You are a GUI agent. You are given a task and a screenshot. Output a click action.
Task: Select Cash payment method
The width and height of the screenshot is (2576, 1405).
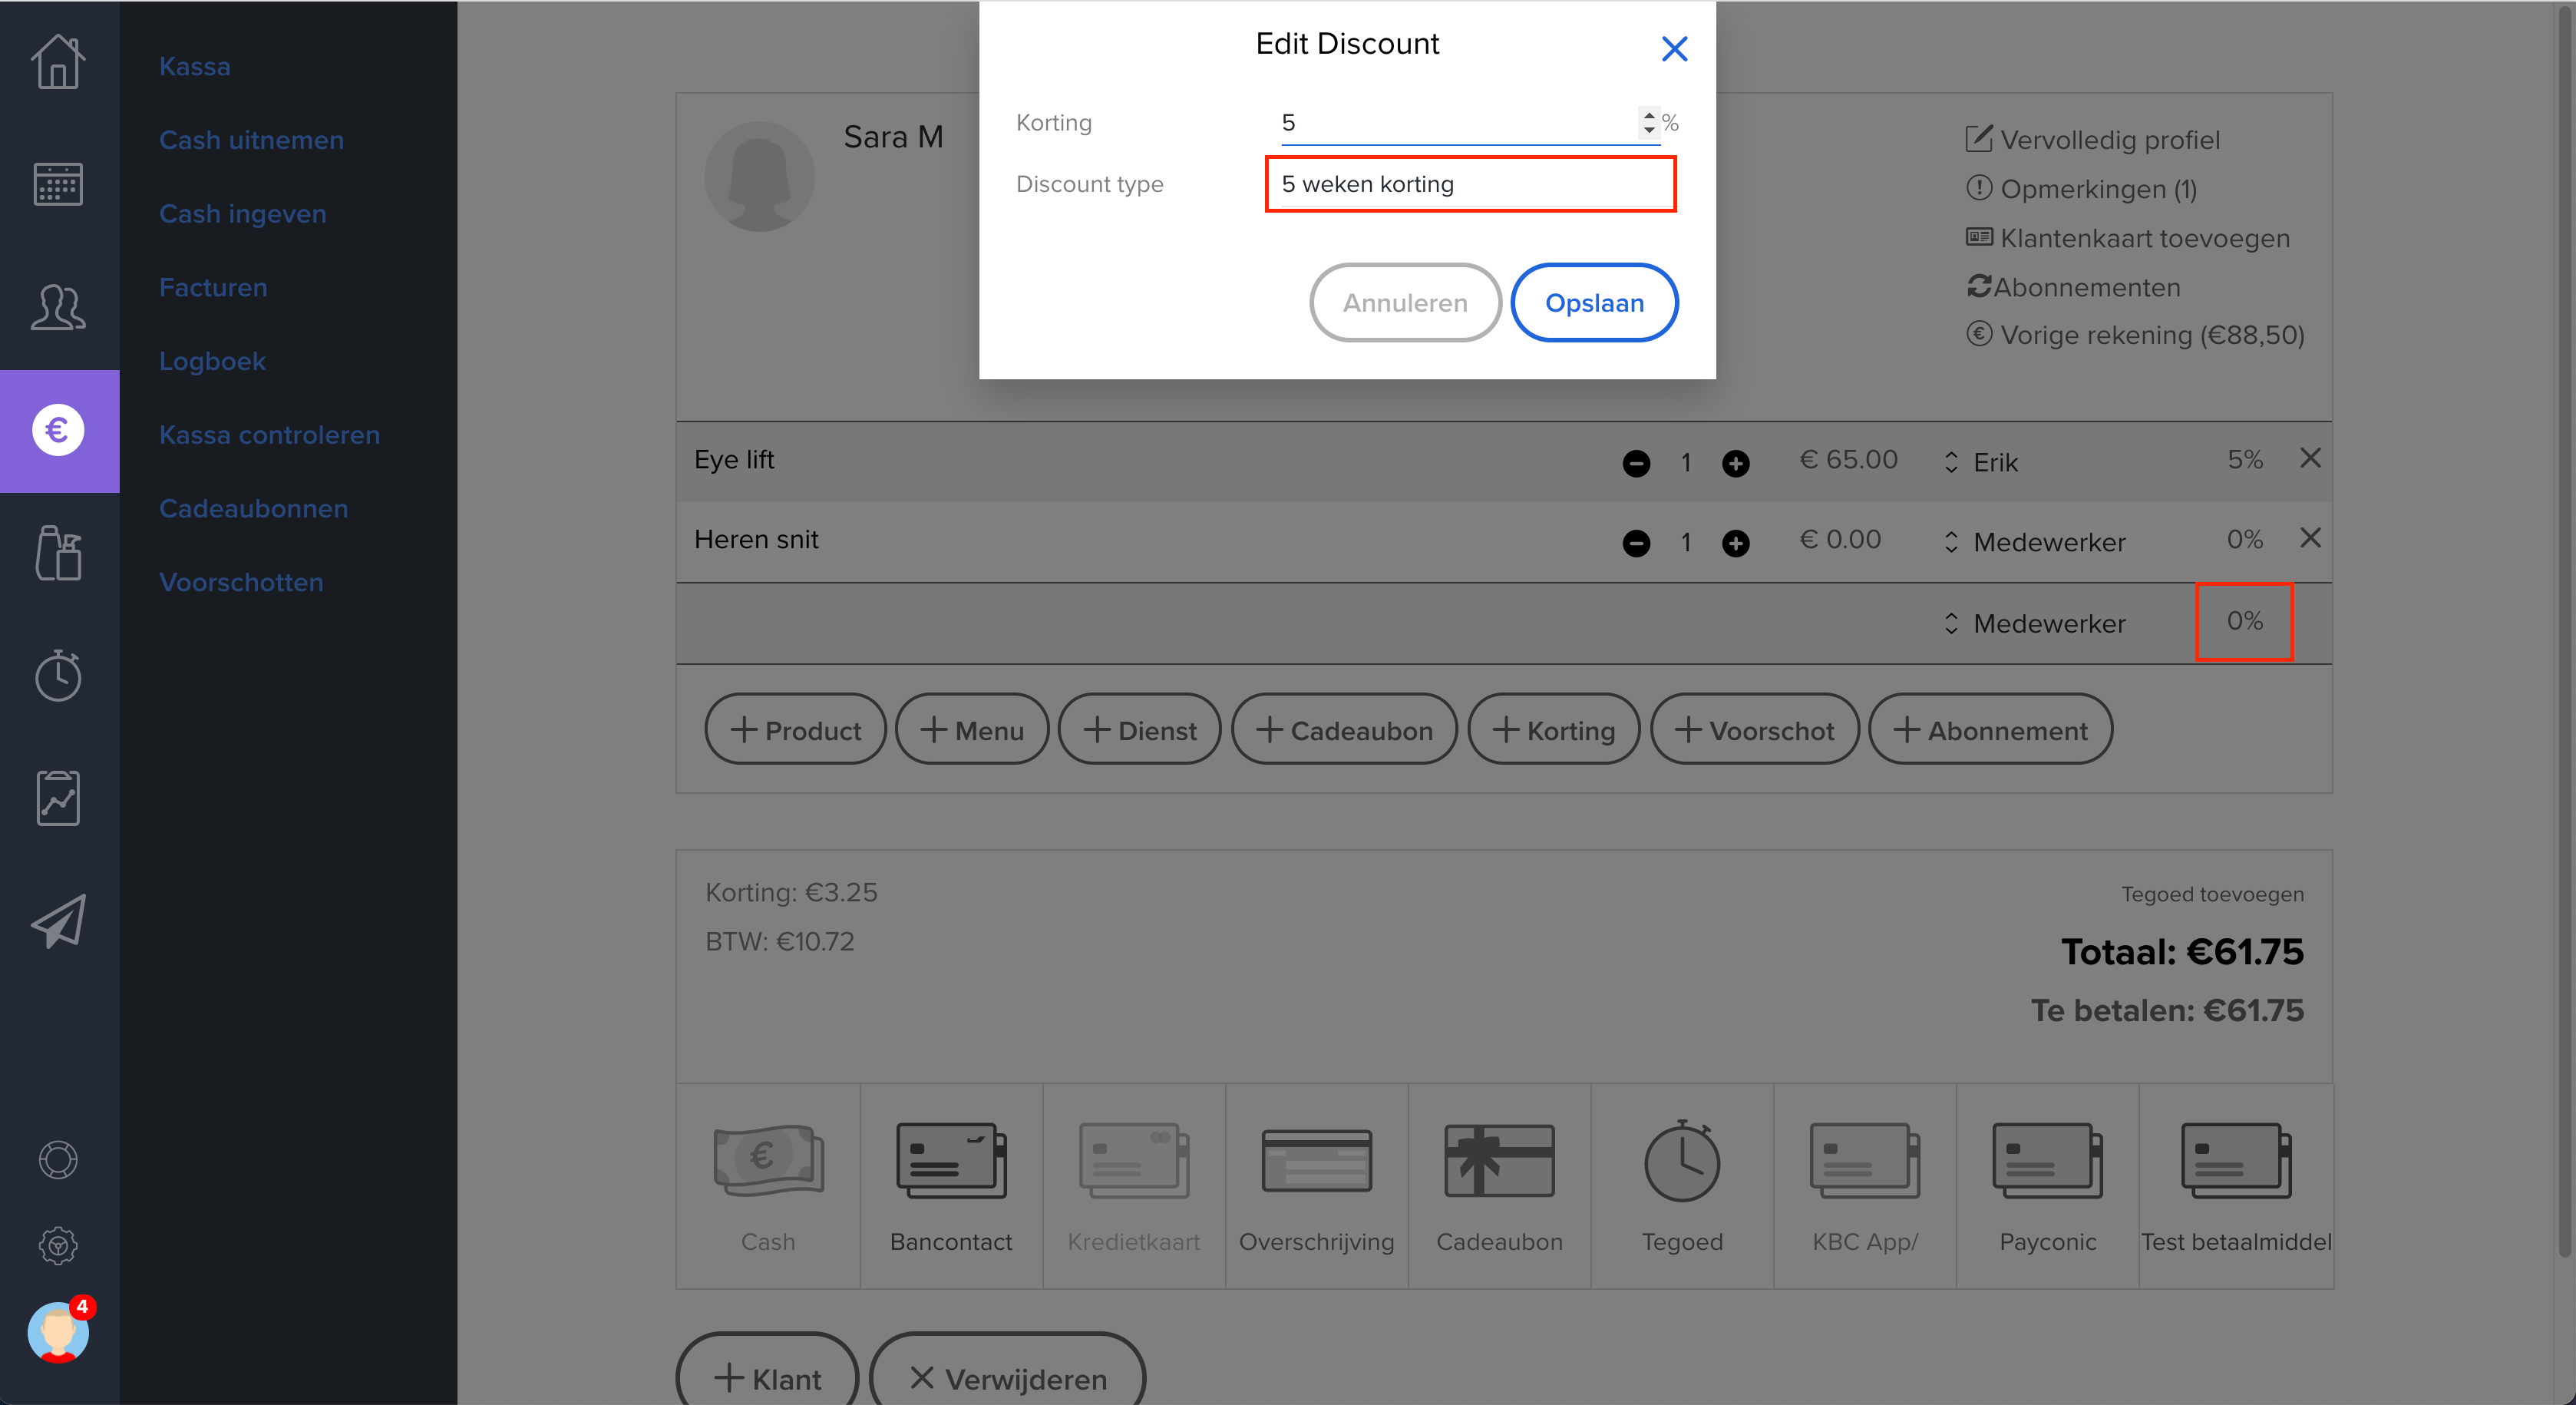[x=768, y=1186]
